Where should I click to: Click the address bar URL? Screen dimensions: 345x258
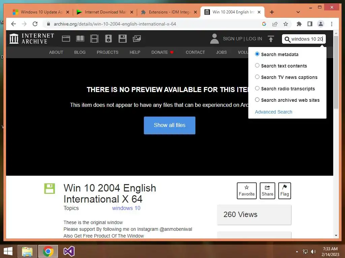click(x=115, y=24)
